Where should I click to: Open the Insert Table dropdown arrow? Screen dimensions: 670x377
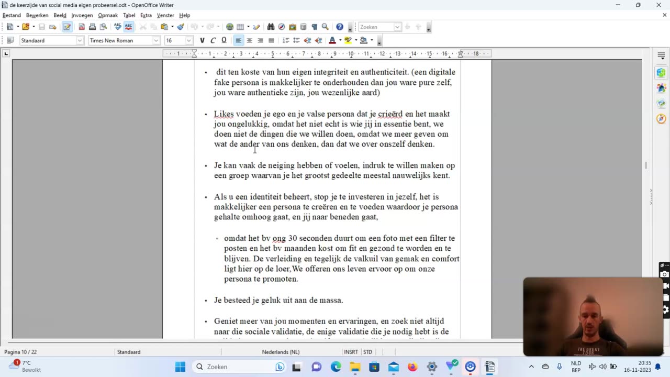click(x=248, y=27)
